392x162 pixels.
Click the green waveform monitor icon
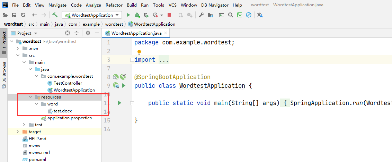(240, 15)
